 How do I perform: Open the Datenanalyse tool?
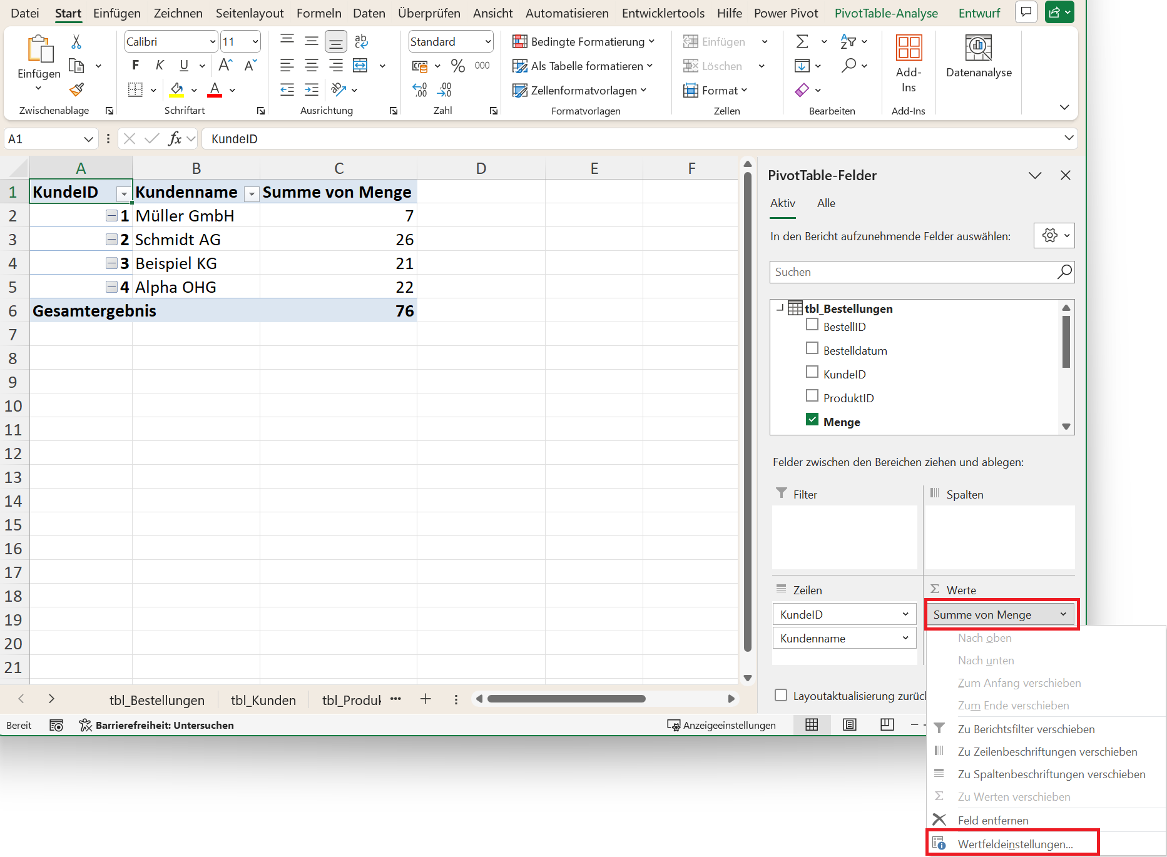[x=978, y=56]
